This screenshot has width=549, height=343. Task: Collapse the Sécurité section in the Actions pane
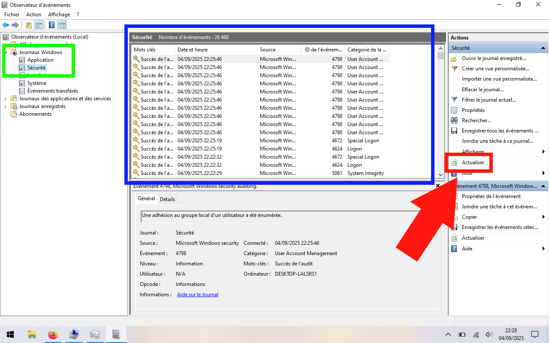pyautogui.click(x=543, y=48)
